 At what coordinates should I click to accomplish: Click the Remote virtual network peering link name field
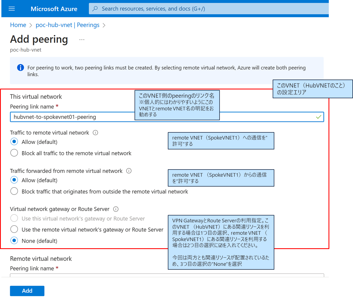pyautogui.click(x=167, y=275)
